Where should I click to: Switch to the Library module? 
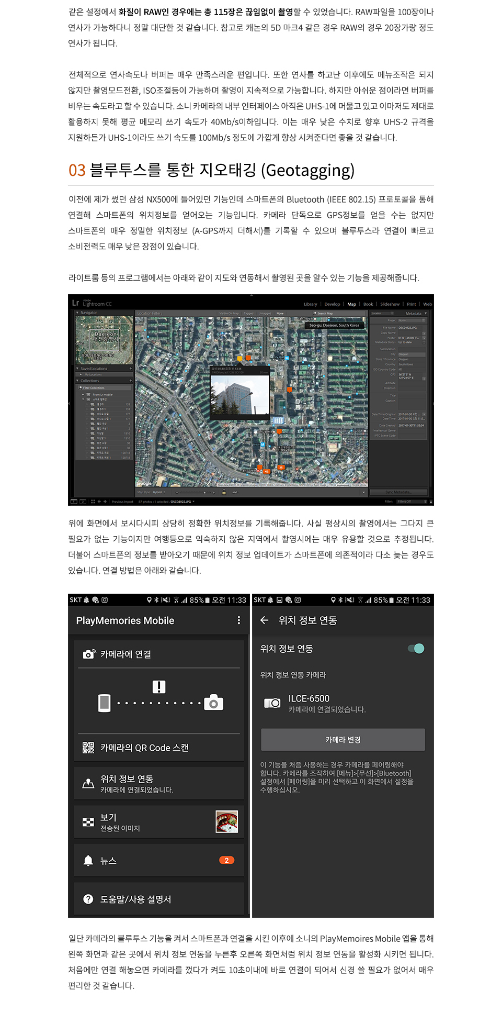click(x=311, y=304)
